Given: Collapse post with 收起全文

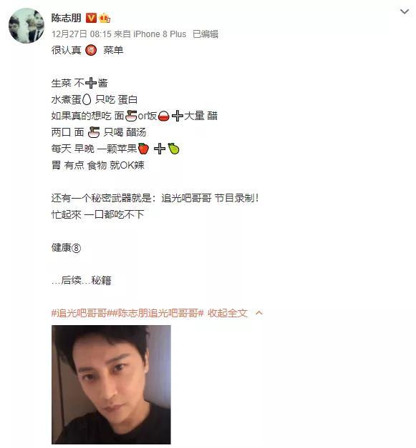Looking at the screenshot, I should coord(227,313).
